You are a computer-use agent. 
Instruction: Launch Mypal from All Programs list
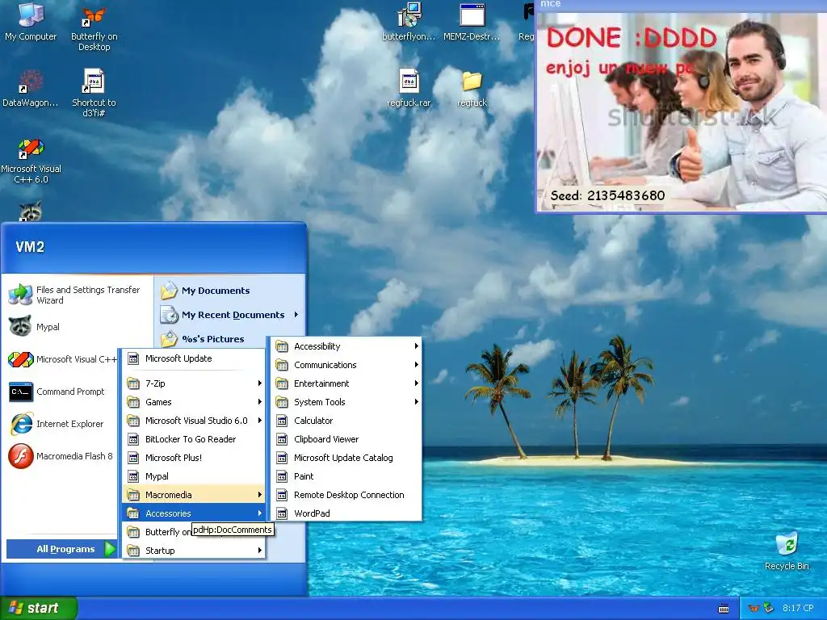[194, 476]
